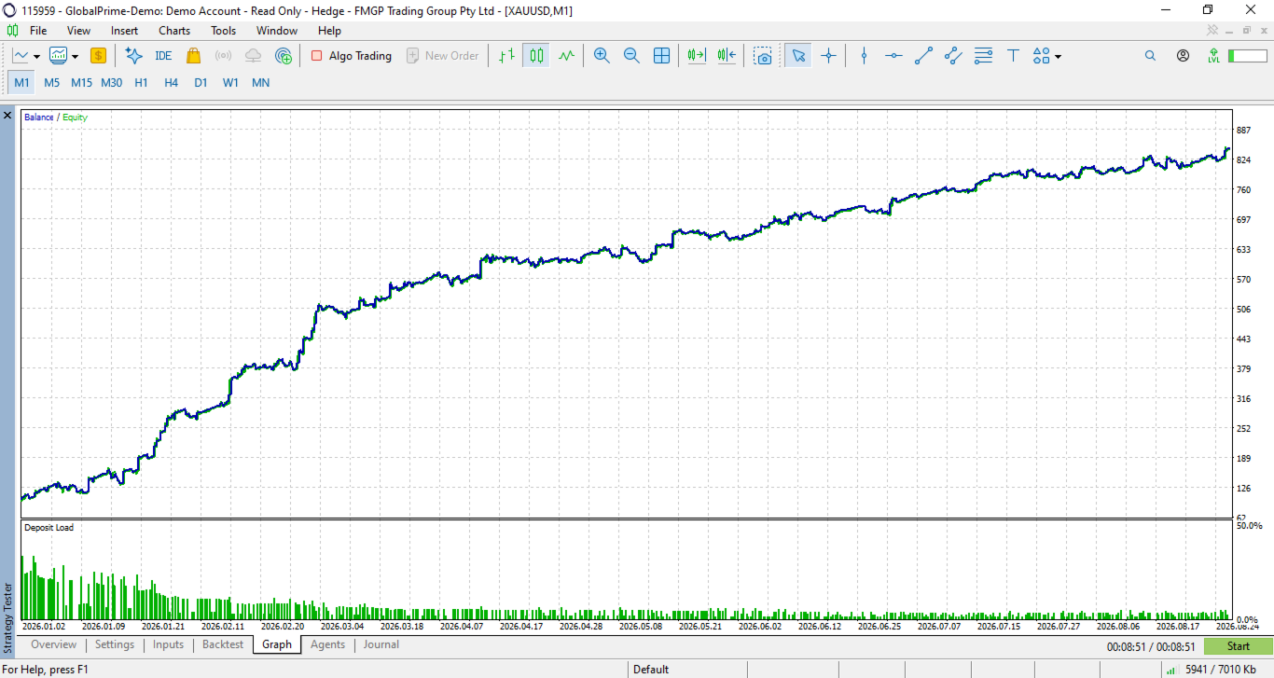Select the M5 timeframe
The image size is (1274, 678).
click(51, 82)
